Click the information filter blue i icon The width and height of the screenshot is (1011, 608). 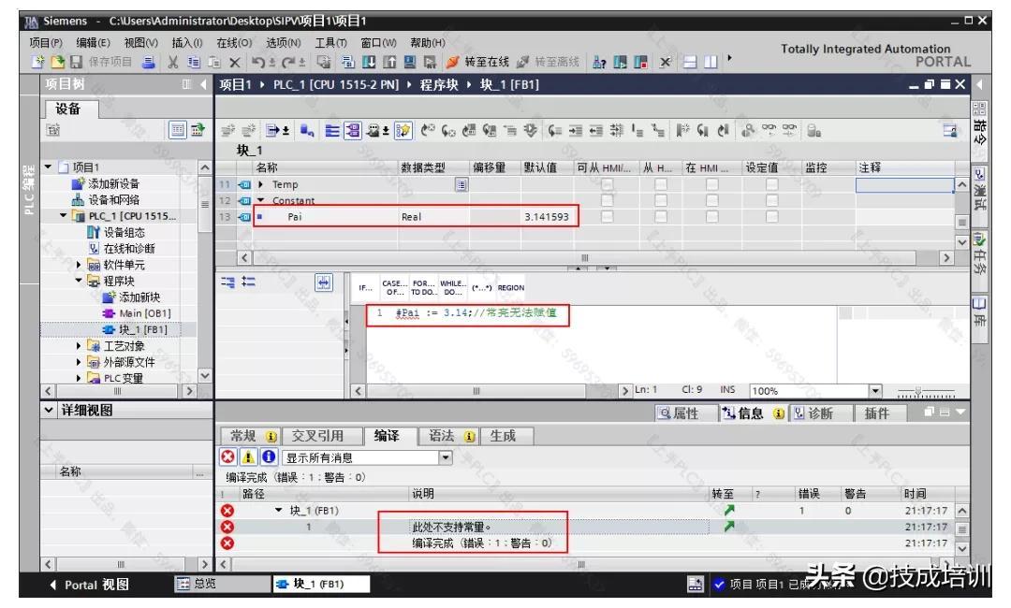(269, 456)
